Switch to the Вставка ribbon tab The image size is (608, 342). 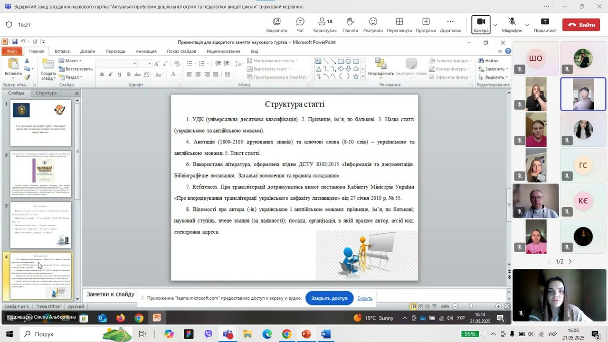tap(62, 51)
